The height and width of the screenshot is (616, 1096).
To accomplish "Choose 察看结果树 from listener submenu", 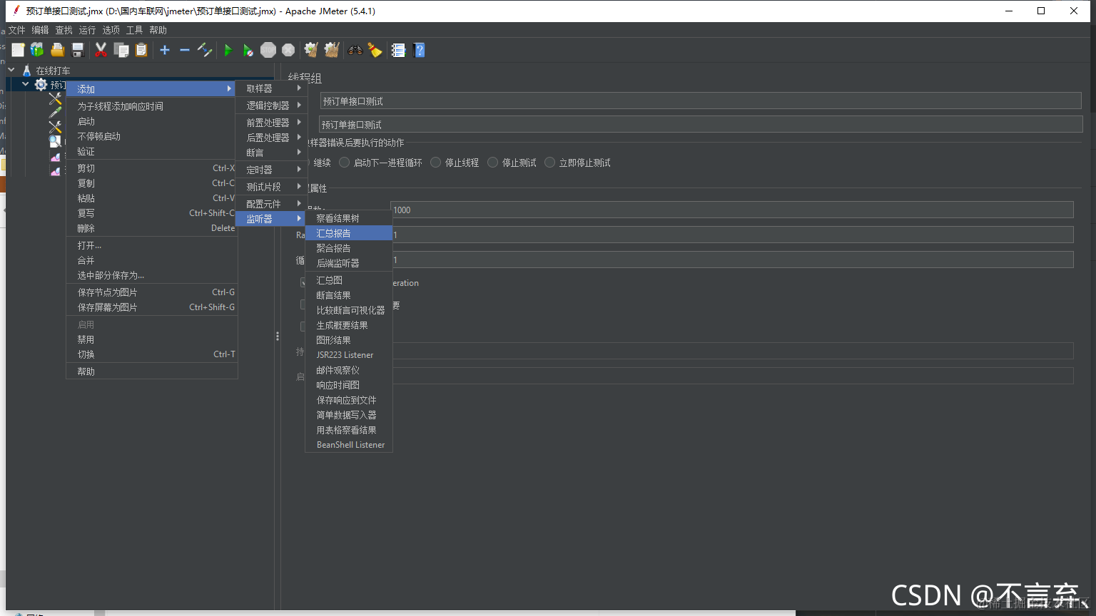I will coord(349,218).
